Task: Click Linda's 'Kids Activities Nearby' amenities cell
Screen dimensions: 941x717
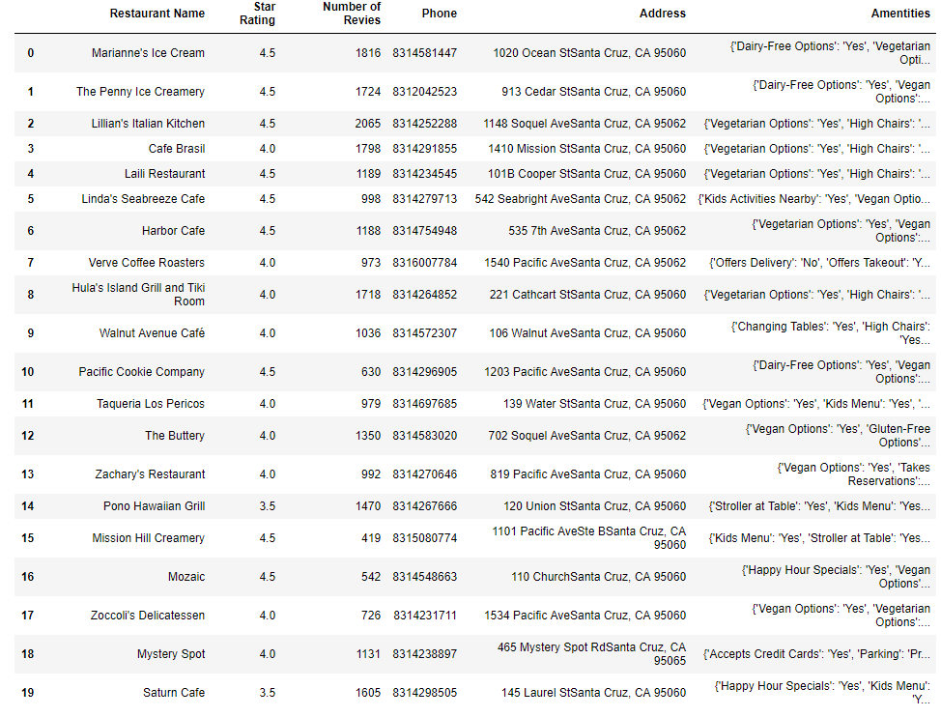Action: pyautogui.click(x=813, y=199)
